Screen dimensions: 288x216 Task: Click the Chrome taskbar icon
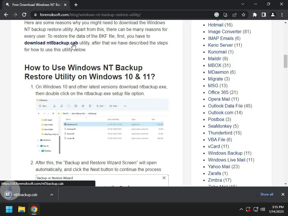point(34,209)
